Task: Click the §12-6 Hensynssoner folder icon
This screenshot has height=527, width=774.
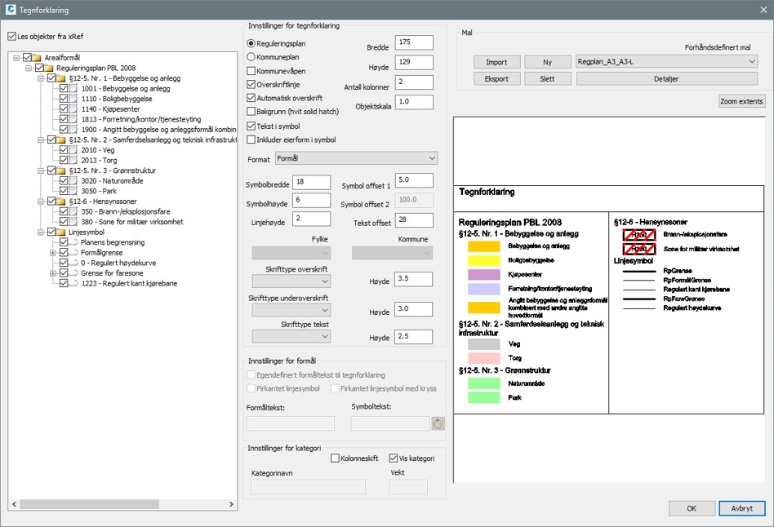Action: point(61,201)
